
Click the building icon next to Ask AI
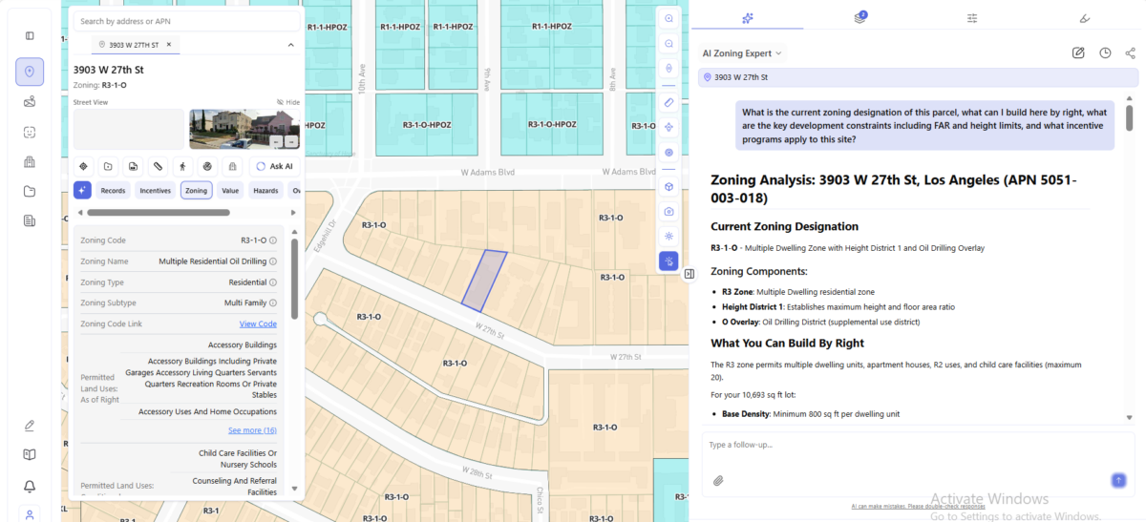point(232,166)
